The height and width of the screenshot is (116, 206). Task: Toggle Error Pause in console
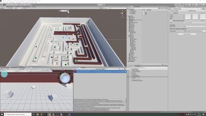[98, 69]
